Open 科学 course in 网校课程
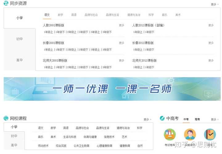This screenshot has height=154, width=222. click(140, 128)
